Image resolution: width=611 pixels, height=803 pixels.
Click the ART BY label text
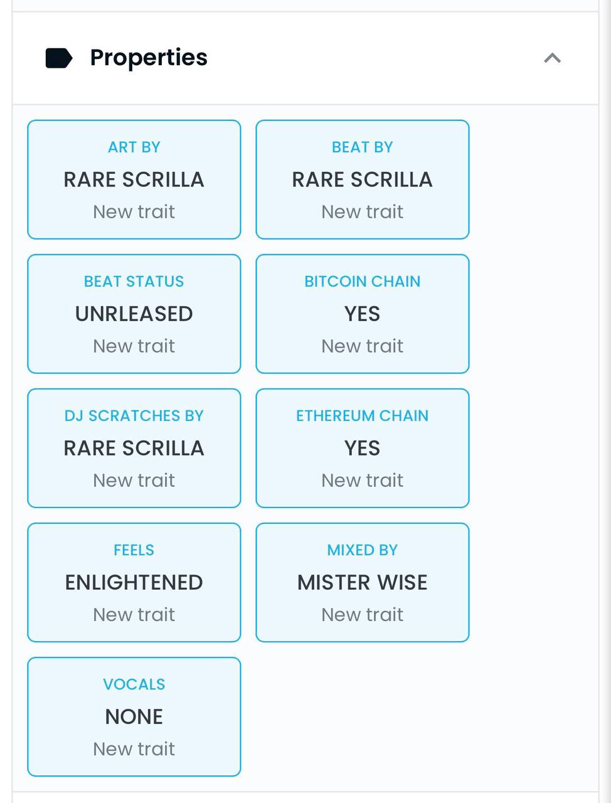(x=134, y=147)
